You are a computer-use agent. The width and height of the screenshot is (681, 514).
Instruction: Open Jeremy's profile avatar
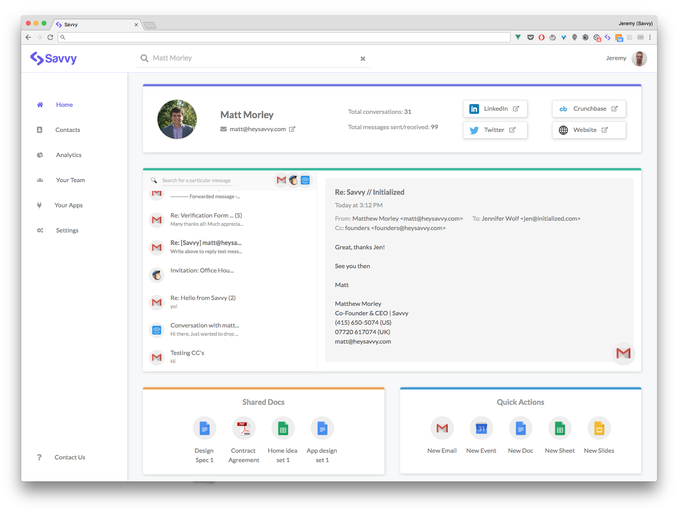[x=639, y=59]
